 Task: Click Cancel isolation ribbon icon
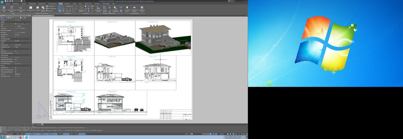click(115, 8)
